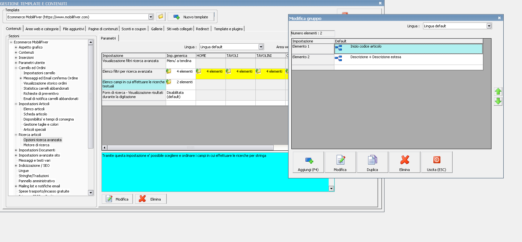Click the yellow folder icon next to Template
The height and width of the screenshot is (242, 522).
coord(161,17)
